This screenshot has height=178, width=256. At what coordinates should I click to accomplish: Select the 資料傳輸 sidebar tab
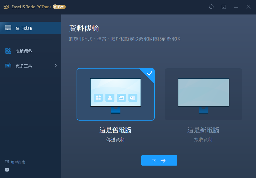[x=30, y=28]
